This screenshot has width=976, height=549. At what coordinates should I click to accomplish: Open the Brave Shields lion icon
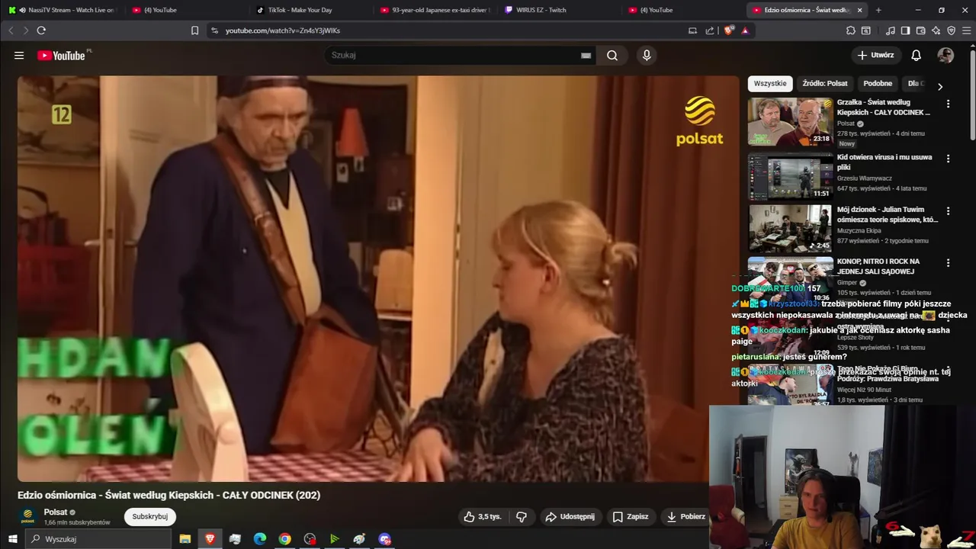(x=729, y=30)
